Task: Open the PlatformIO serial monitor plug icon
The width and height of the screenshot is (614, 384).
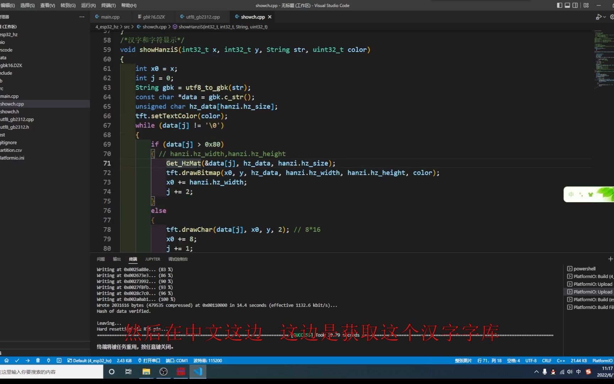Action: (49, 361)
